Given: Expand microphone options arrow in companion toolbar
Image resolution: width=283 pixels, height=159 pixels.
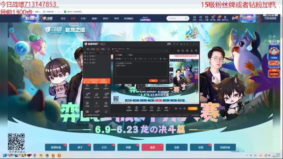Looking at the screenshot, I should click(x=162, y=108).
